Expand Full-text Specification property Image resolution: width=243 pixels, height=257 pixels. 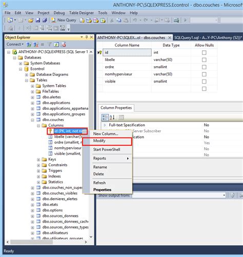pyautogui.click(x=105, y=125)
